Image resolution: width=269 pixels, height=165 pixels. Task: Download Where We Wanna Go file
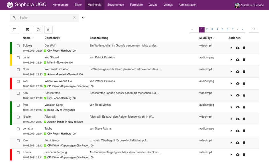(x=238, y=83)
